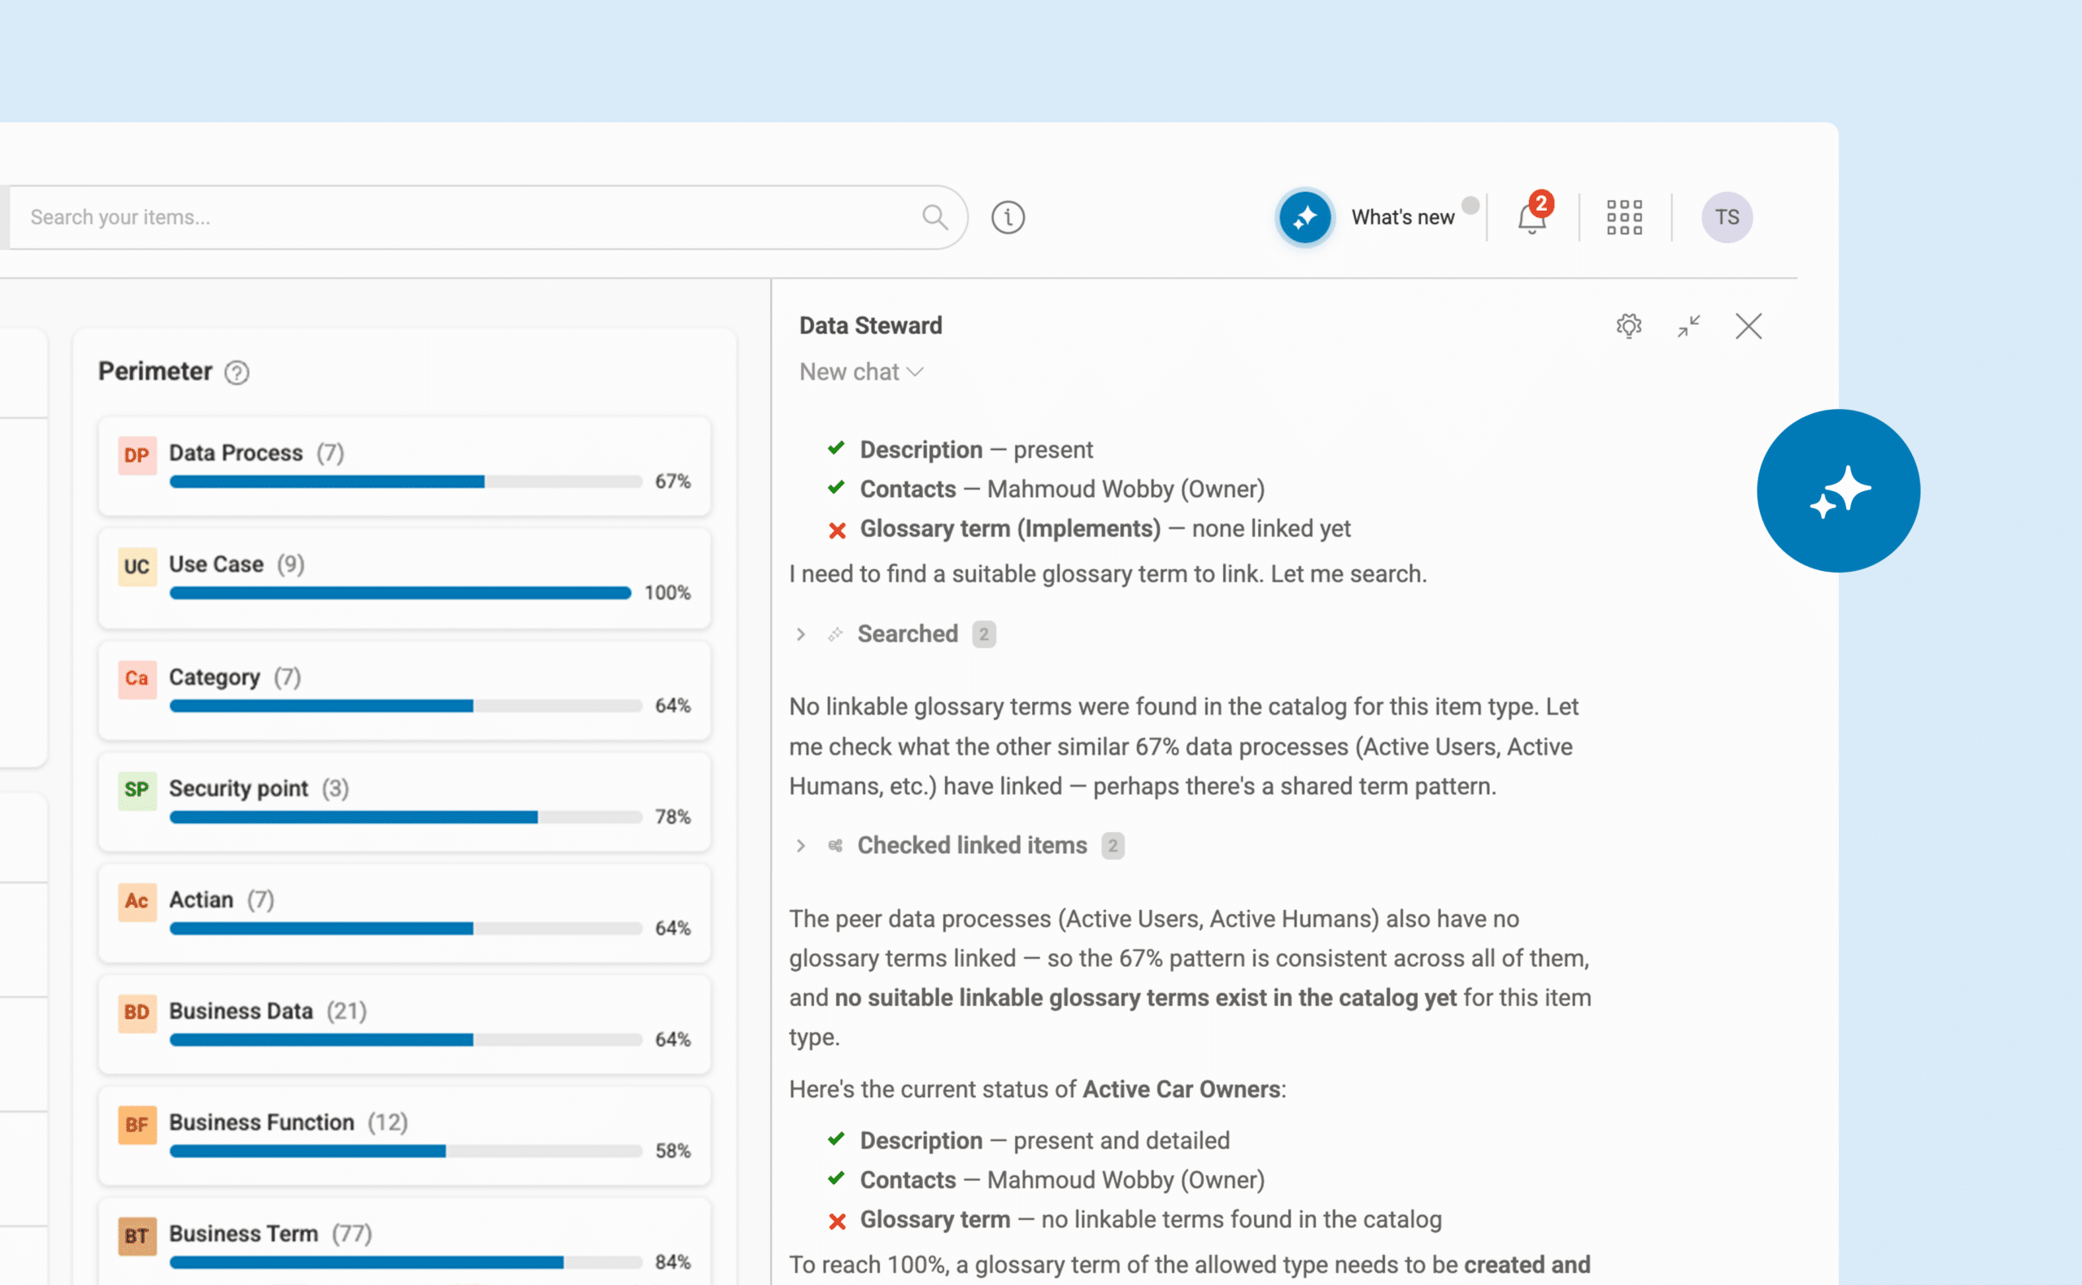
Task: Click the red notification count badge
Action: pos(1540,204)
